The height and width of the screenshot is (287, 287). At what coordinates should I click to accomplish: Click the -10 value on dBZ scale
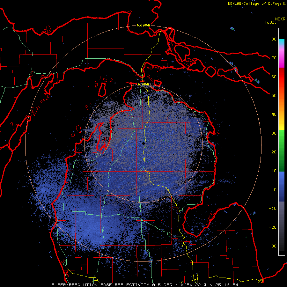(x=273, y=209)
